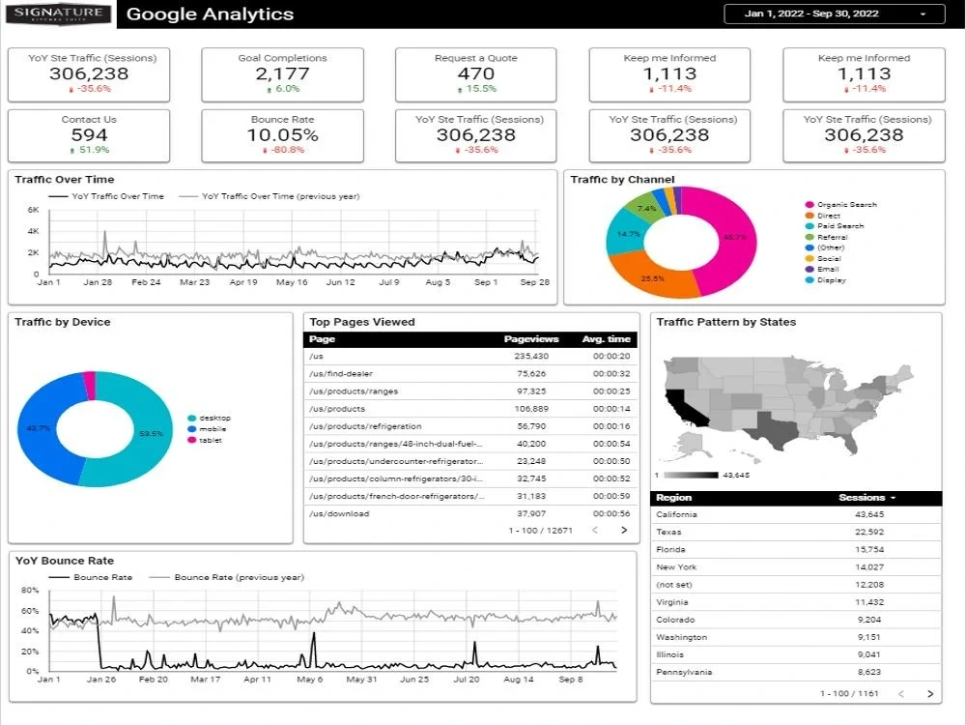This screenshot has width=966, height=725.
Task: Click the Display channel legend chip
Action: tap(809, 279)
